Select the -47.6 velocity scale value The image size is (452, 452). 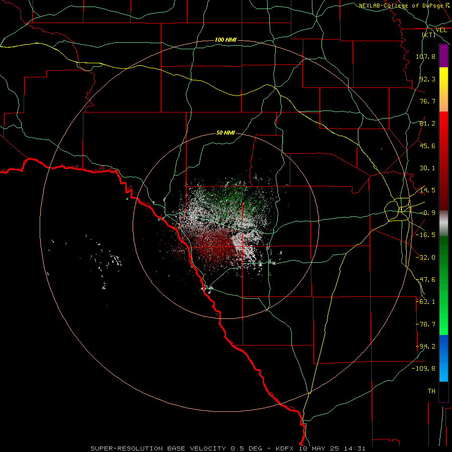(x=425, y=280)
